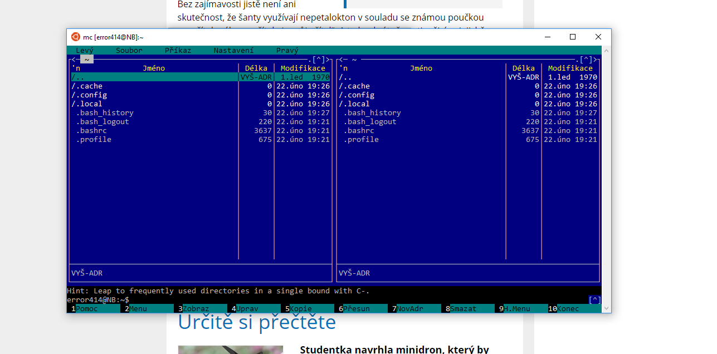
Task: Open 'Určitě si přečtěte' heading in the browser
Action: click(x=257, y=322)
